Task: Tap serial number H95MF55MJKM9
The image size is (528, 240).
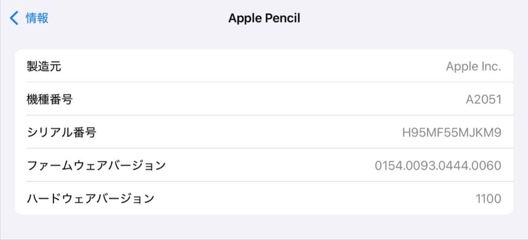Action: 451,132
